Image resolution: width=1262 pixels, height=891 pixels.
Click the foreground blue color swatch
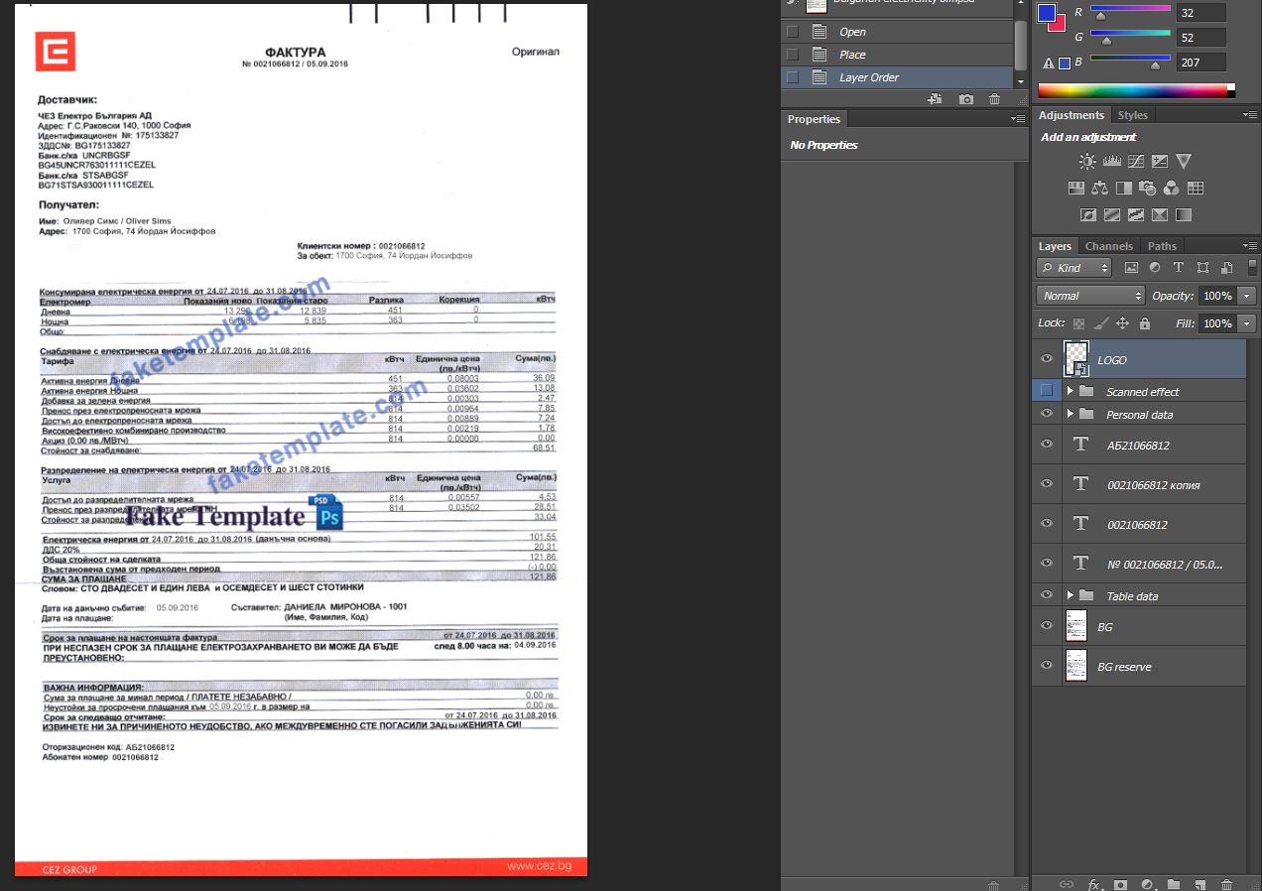click(1046, 13)
